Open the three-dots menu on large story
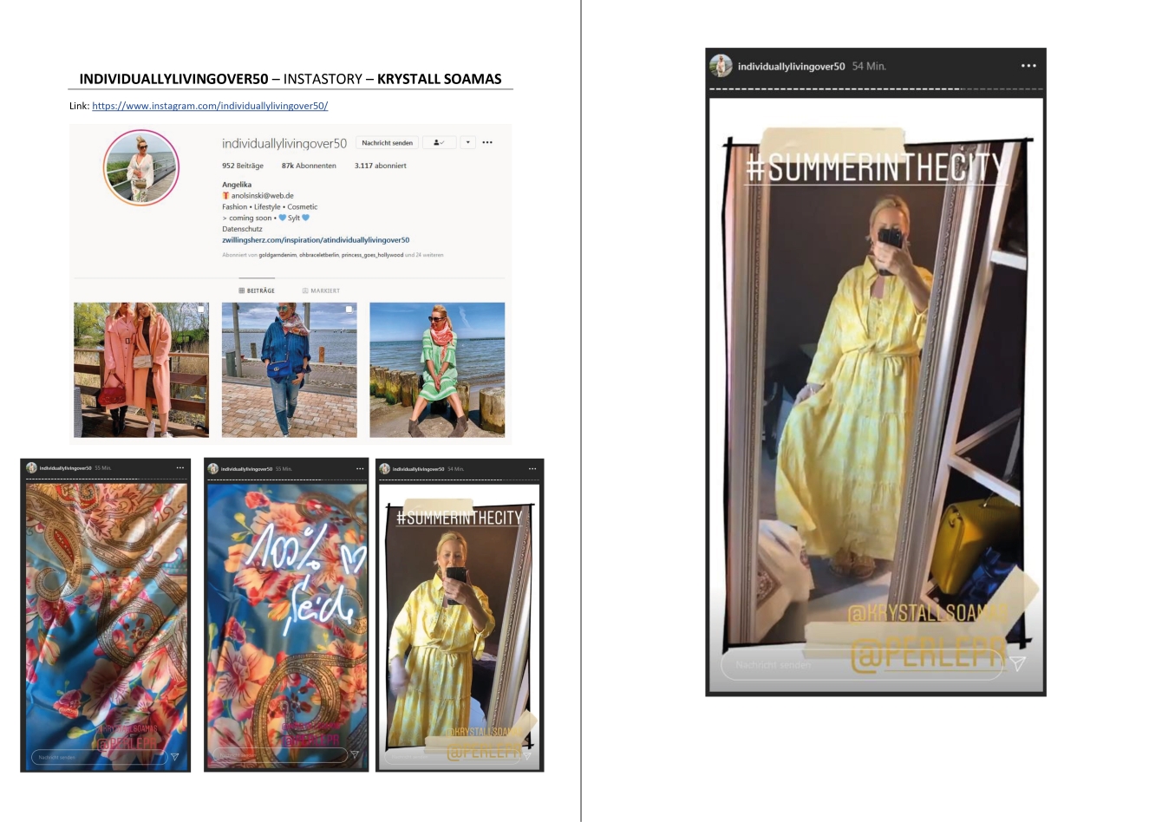 pos(1028,66)
